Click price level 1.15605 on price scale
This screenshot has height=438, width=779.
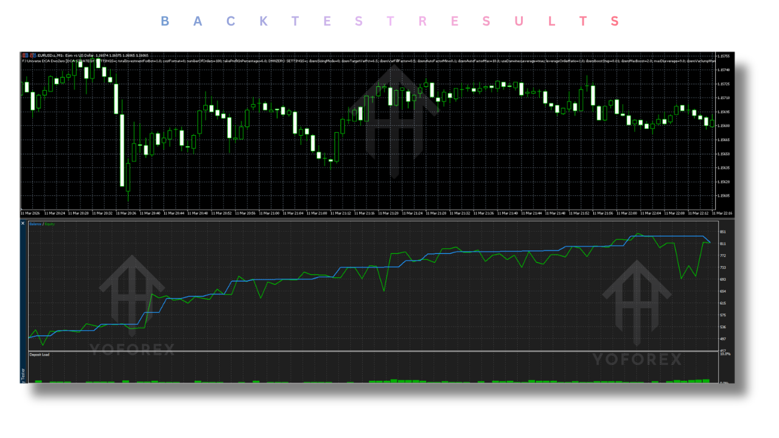pos(724,196)
